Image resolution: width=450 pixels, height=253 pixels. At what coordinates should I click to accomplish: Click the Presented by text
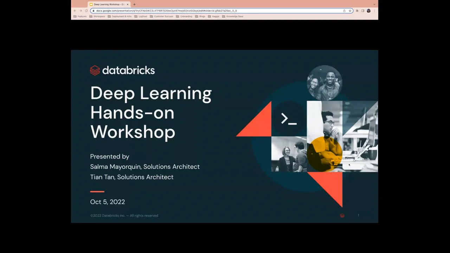coord(110,156)
